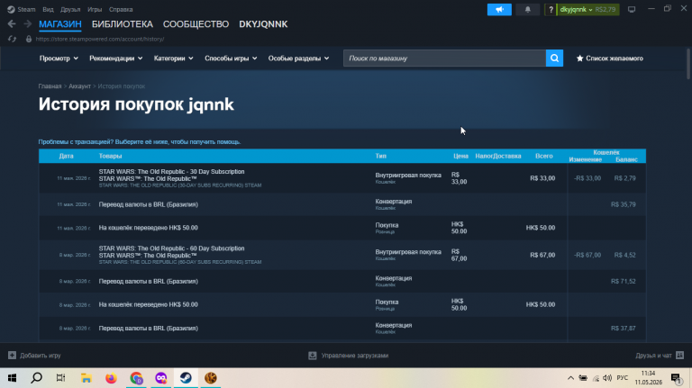Image resolution: width=692 pixels, height=388 pixels.
Task: Open the Справка menu
Action: coord(121,9)
